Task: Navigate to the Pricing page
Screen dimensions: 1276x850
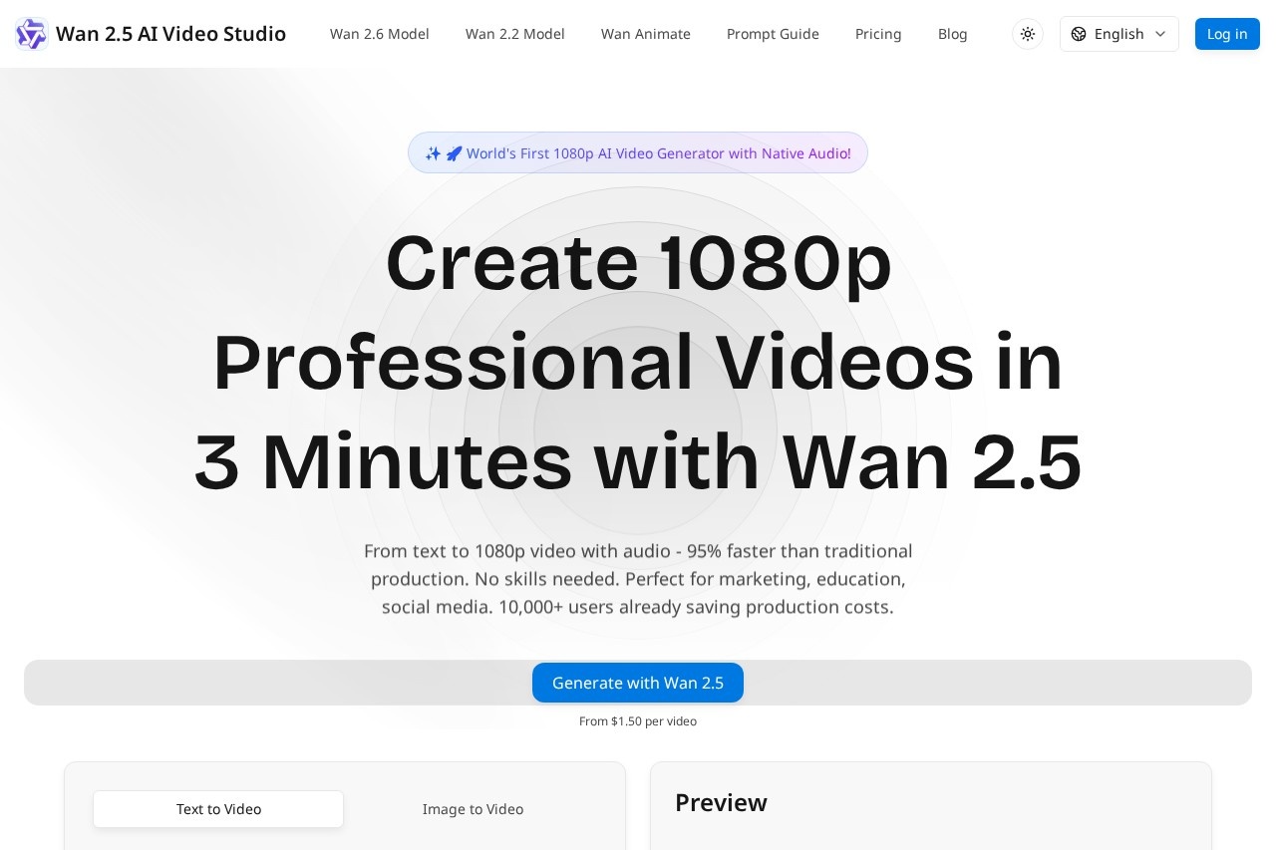Action: coord(878,34)
